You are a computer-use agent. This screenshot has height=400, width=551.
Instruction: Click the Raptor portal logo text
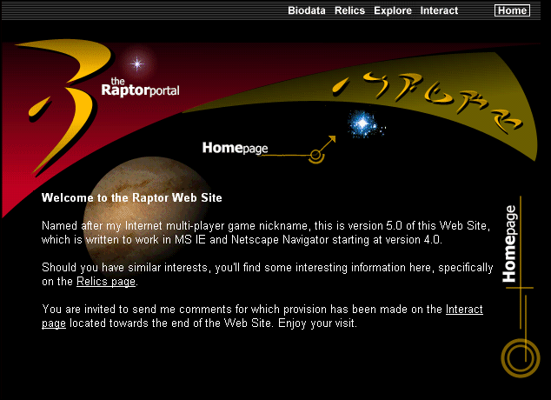tap(140, 88)
